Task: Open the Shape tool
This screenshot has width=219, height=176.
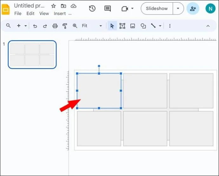Action: [x=143, y=26]
